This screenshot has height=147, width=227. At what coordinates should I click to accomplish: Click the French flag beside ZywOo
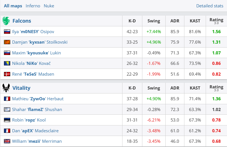click(x=7, y=99)
